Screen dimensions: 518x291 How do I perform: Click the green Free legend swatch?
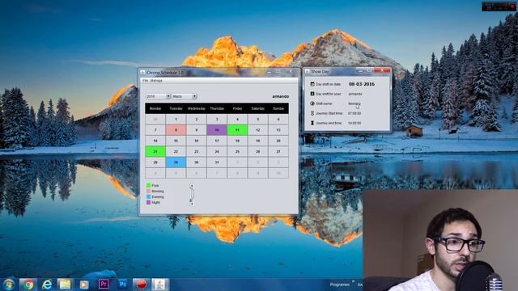148,185
